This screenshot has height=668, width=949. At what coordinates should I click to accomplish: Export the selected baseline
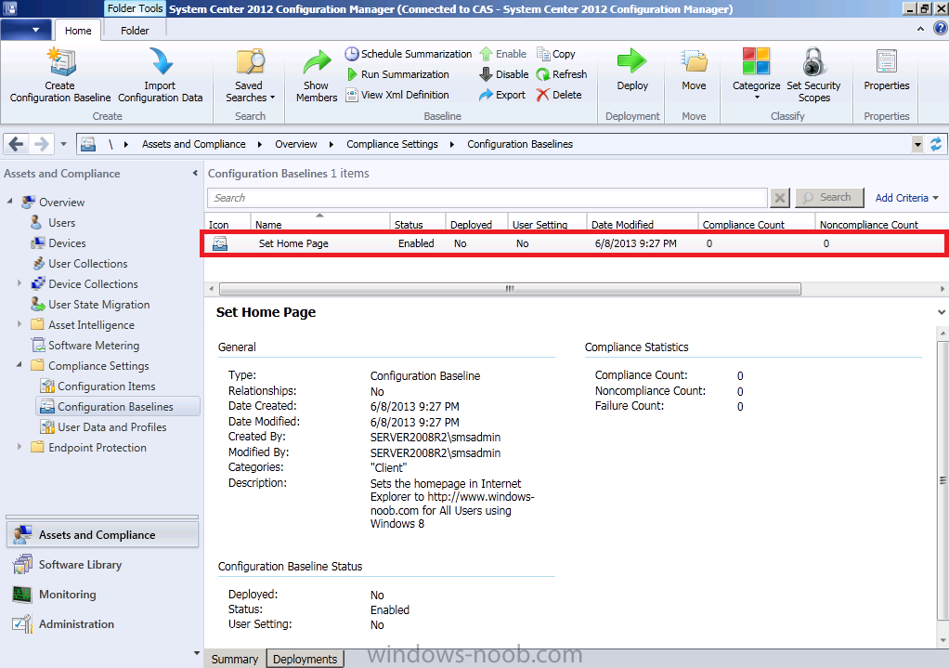[x=502, y=95]
